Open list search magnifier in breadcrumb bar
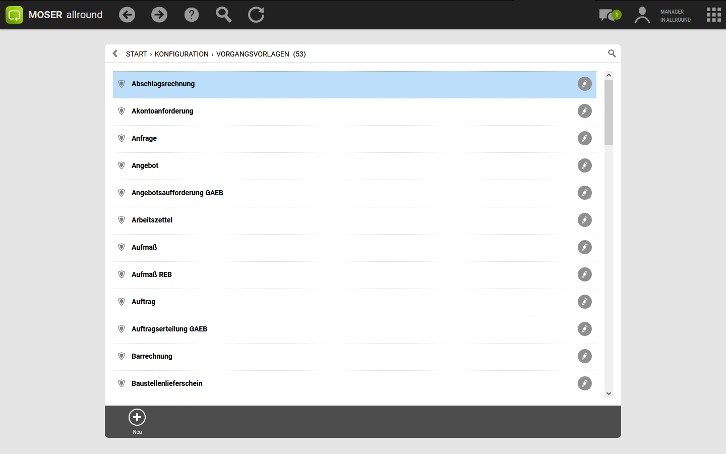Screen dimensions: 726x454 pos(612,53)
